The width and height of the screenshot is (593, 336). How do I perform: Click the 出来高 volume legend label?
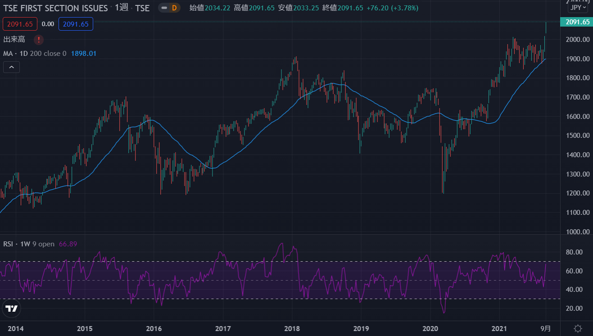(x=14, y=40)
